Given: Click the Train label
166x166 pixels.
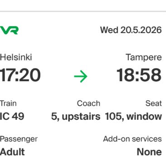Looking at the screenshot, I should (x=8, y=103).
